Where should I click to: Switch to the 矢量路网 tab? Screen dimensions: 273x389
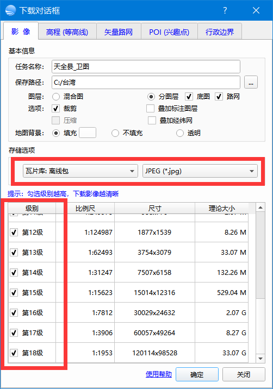[x=119, y=32]
